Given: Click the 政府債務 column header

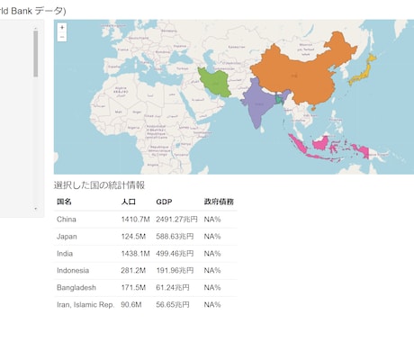Looking at the screenshot, I should tap(219, 202).
